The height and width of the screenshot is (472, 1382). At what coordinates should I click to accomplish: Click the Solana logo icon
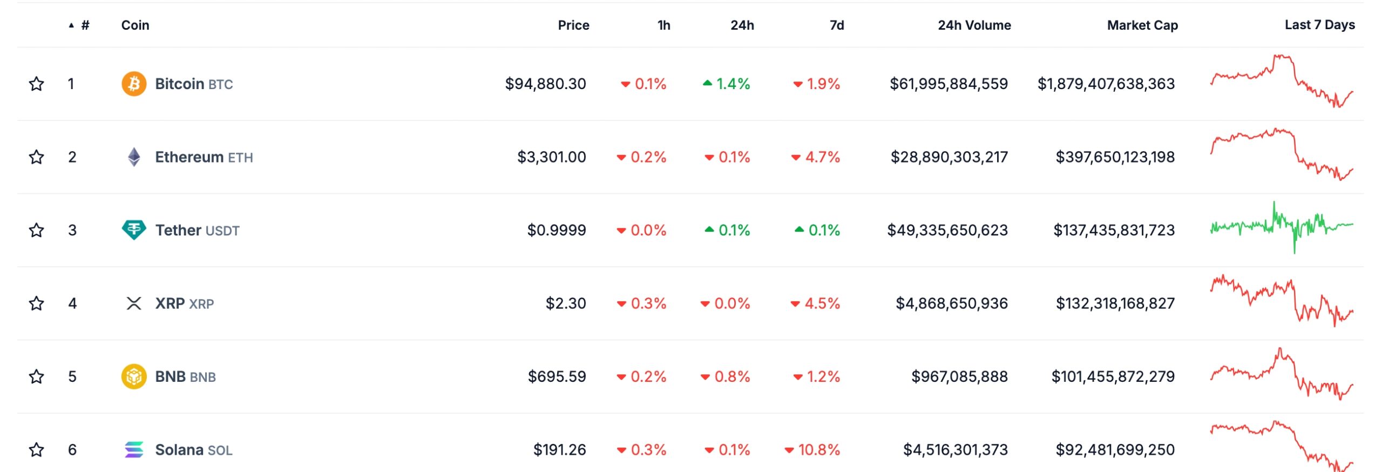[x=134, y=449]
